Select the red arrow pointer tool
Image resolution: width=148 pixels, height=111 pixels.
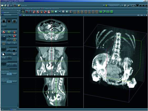point(27,12)
